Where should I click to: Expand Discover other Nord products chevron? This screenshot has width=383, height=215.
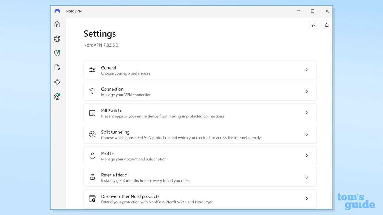307,199
